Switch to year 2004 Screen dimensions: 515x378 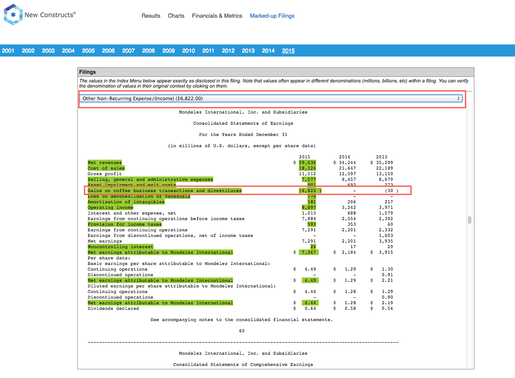click(x=68, y=51)
